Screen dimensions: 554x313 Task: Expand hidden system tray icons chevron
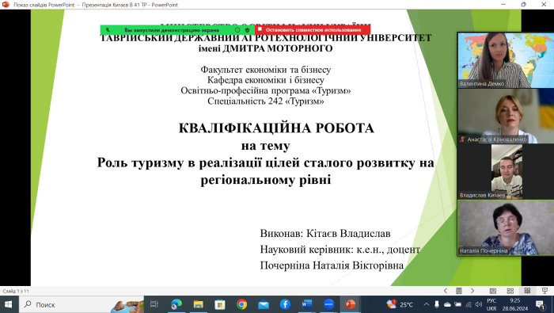coord(427,304)
